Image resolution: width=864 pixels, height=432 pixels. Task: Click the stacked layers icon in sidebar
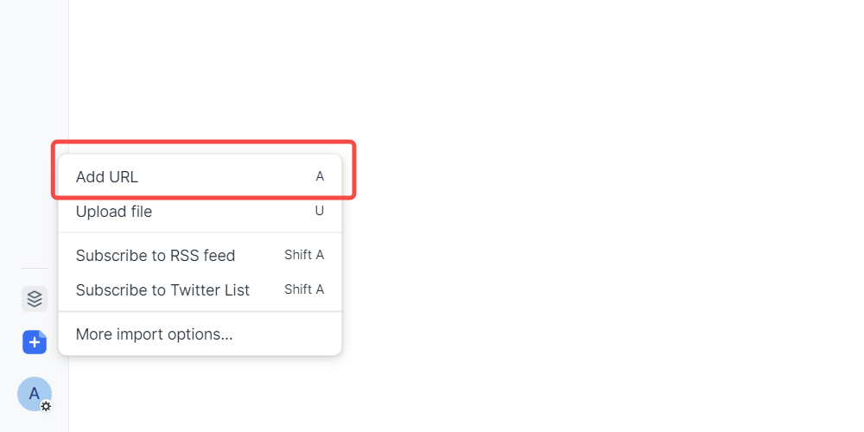[35, 299]
